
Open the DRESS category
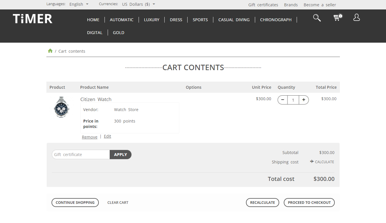pyautogui.click(x=176, y=20)
